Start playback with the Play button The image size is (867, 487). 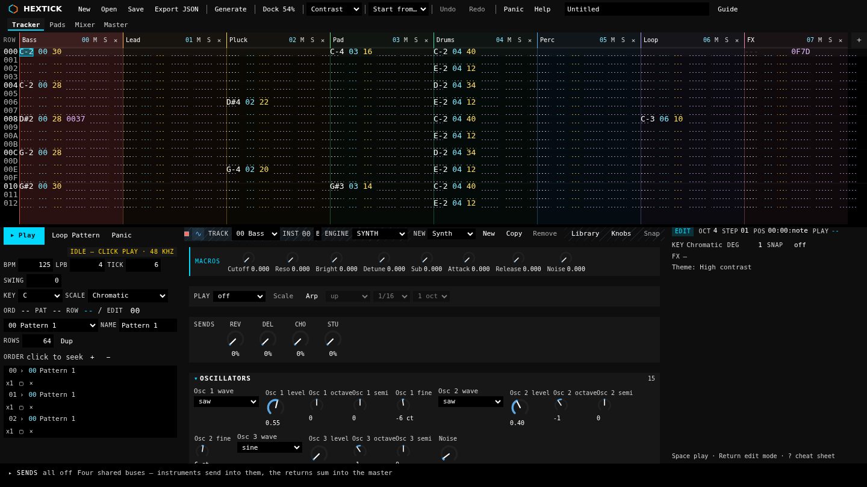click(24, 236)
